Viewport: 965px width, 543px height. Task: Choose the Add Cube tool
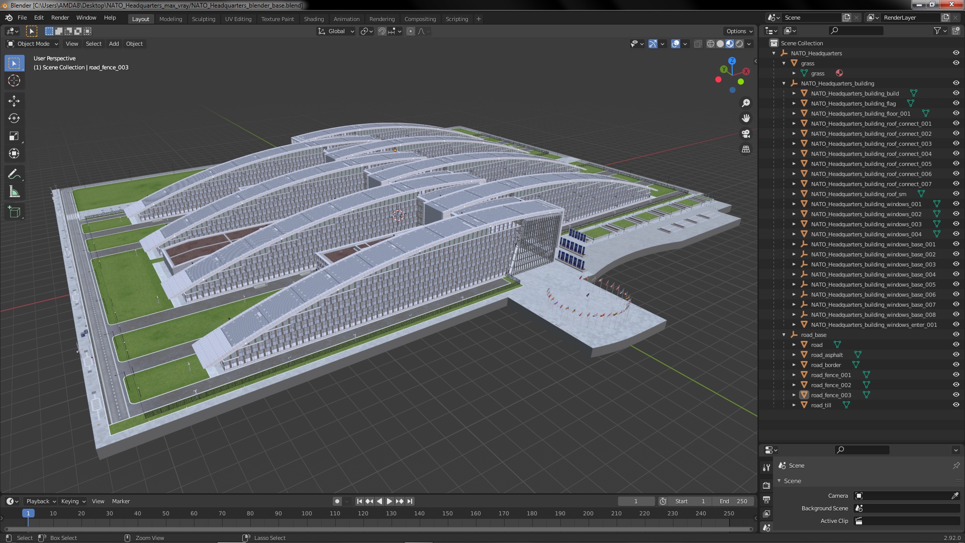coord(14,212)
